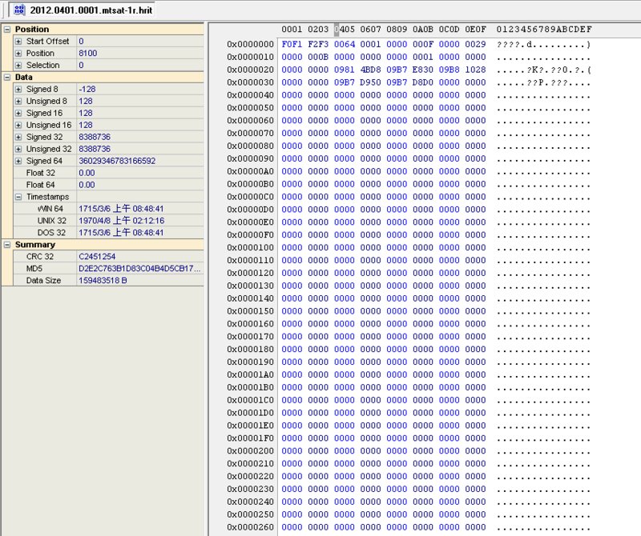
Task: Click column header 0001
Action: (x=292, y=30)
